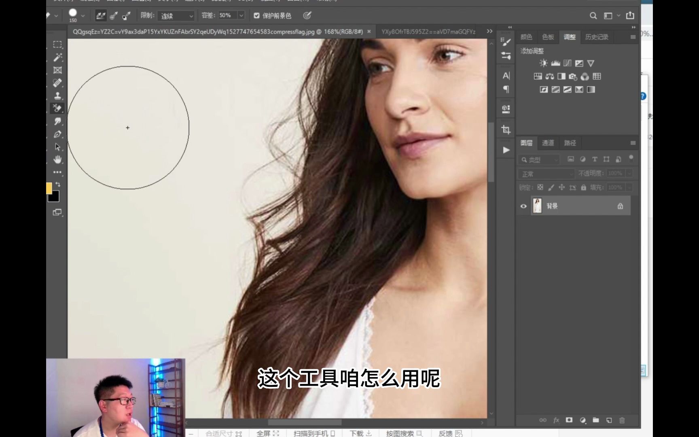Toggle 保护前景色 checkbox
Image resolution: width=699 pixels, height=437 pixels.
(256, 15)
